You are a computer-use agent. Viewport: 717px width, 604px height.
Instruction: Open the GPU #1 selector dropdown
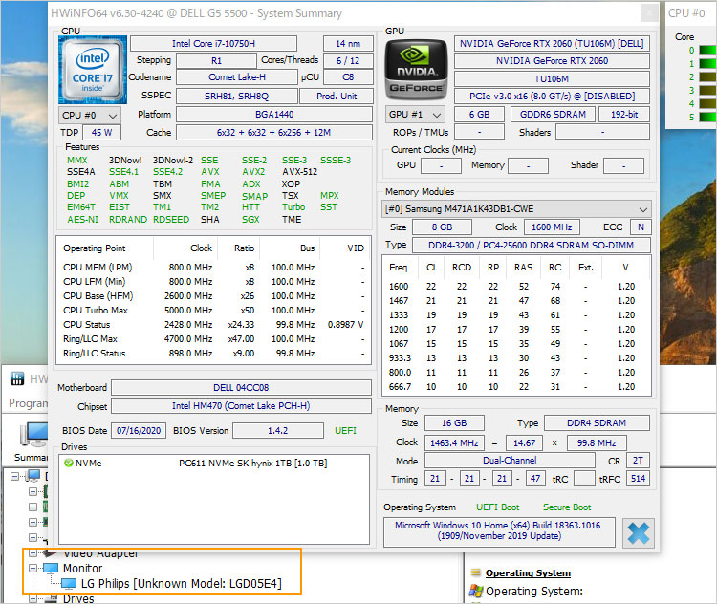click(415, 115)
